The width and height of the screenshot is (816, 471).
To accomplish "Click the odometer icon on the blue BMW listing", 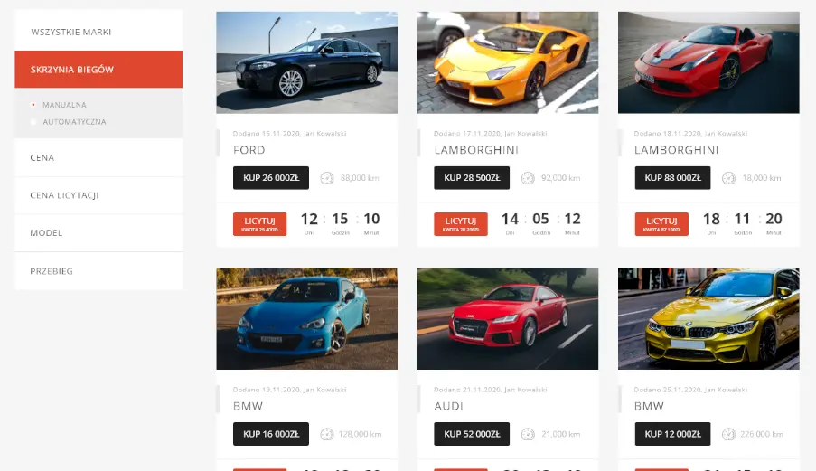I will click(327, 434).
